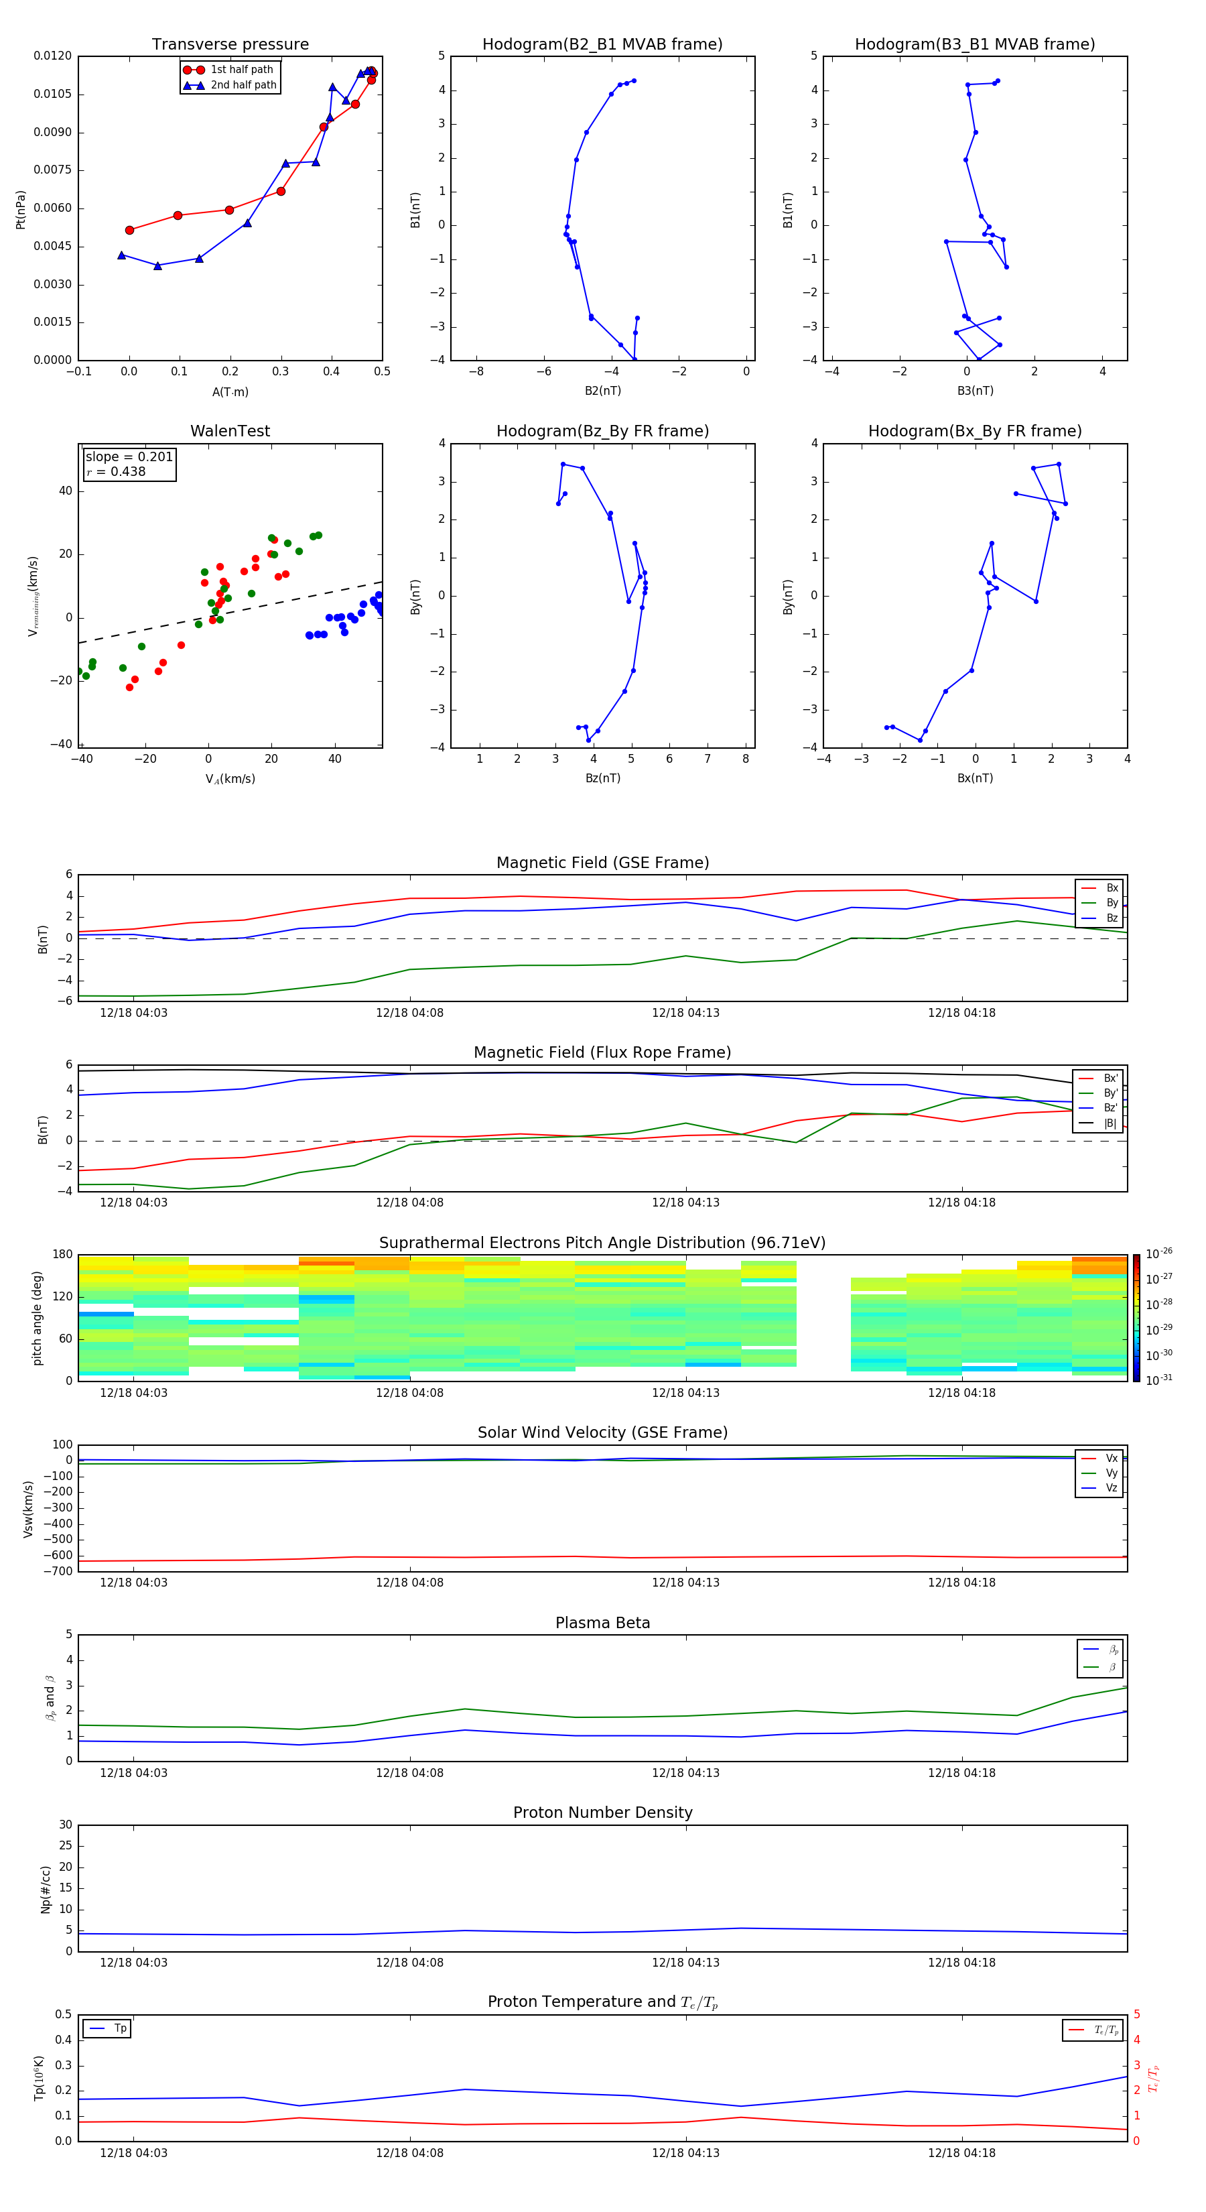Click the WalenTest "V_A(km/s)" x-axis label

[x=230, y=780]
